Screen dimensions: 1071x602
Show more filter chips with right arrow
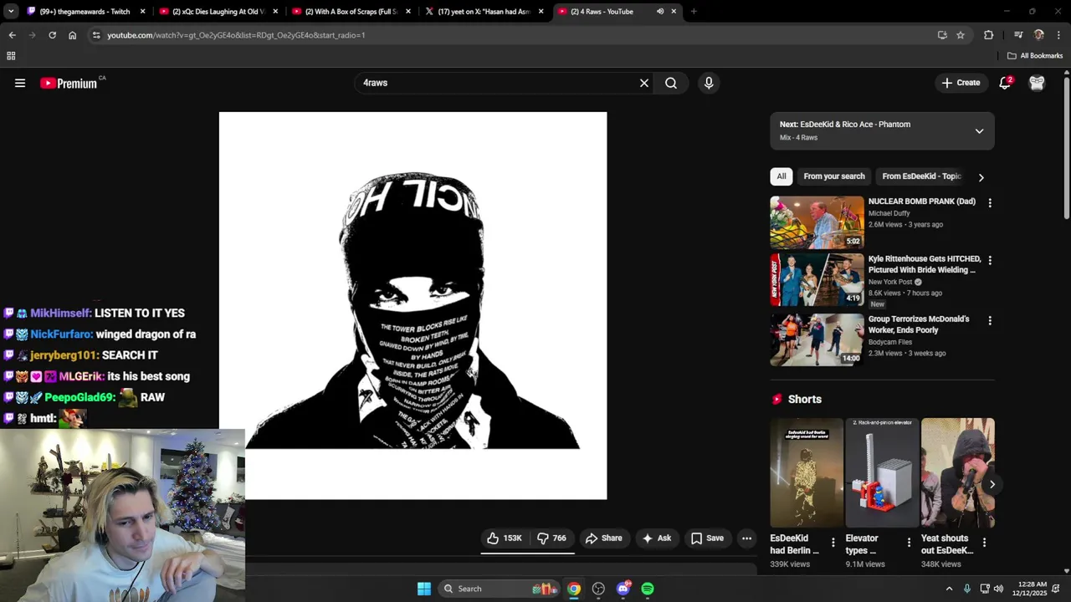(981, 177)
